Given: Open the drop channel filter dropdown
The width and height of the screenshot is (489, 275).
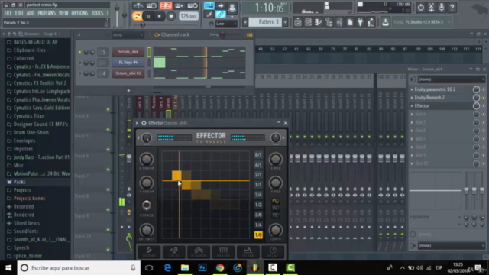Looking at the screenshot, I should pyautogui.click(x=128, y=35).
